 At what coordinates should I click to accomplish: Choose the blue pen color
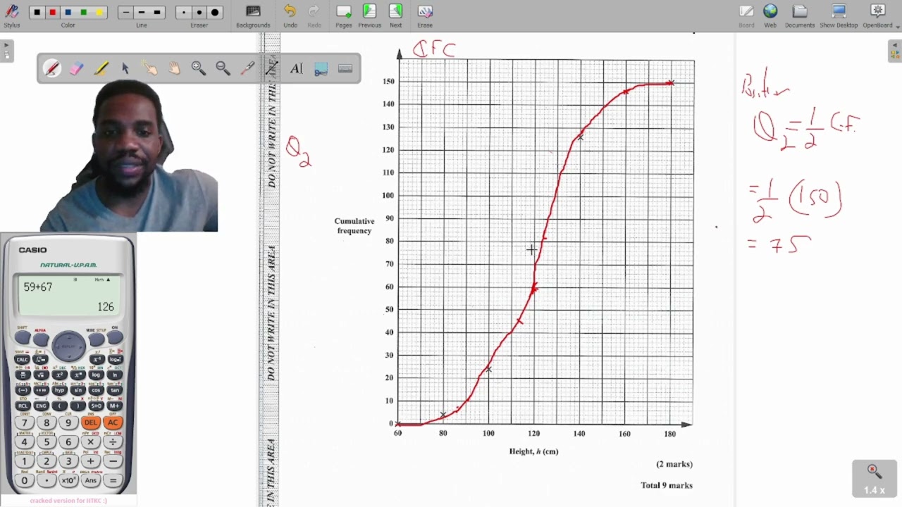(x=68, y=13)
